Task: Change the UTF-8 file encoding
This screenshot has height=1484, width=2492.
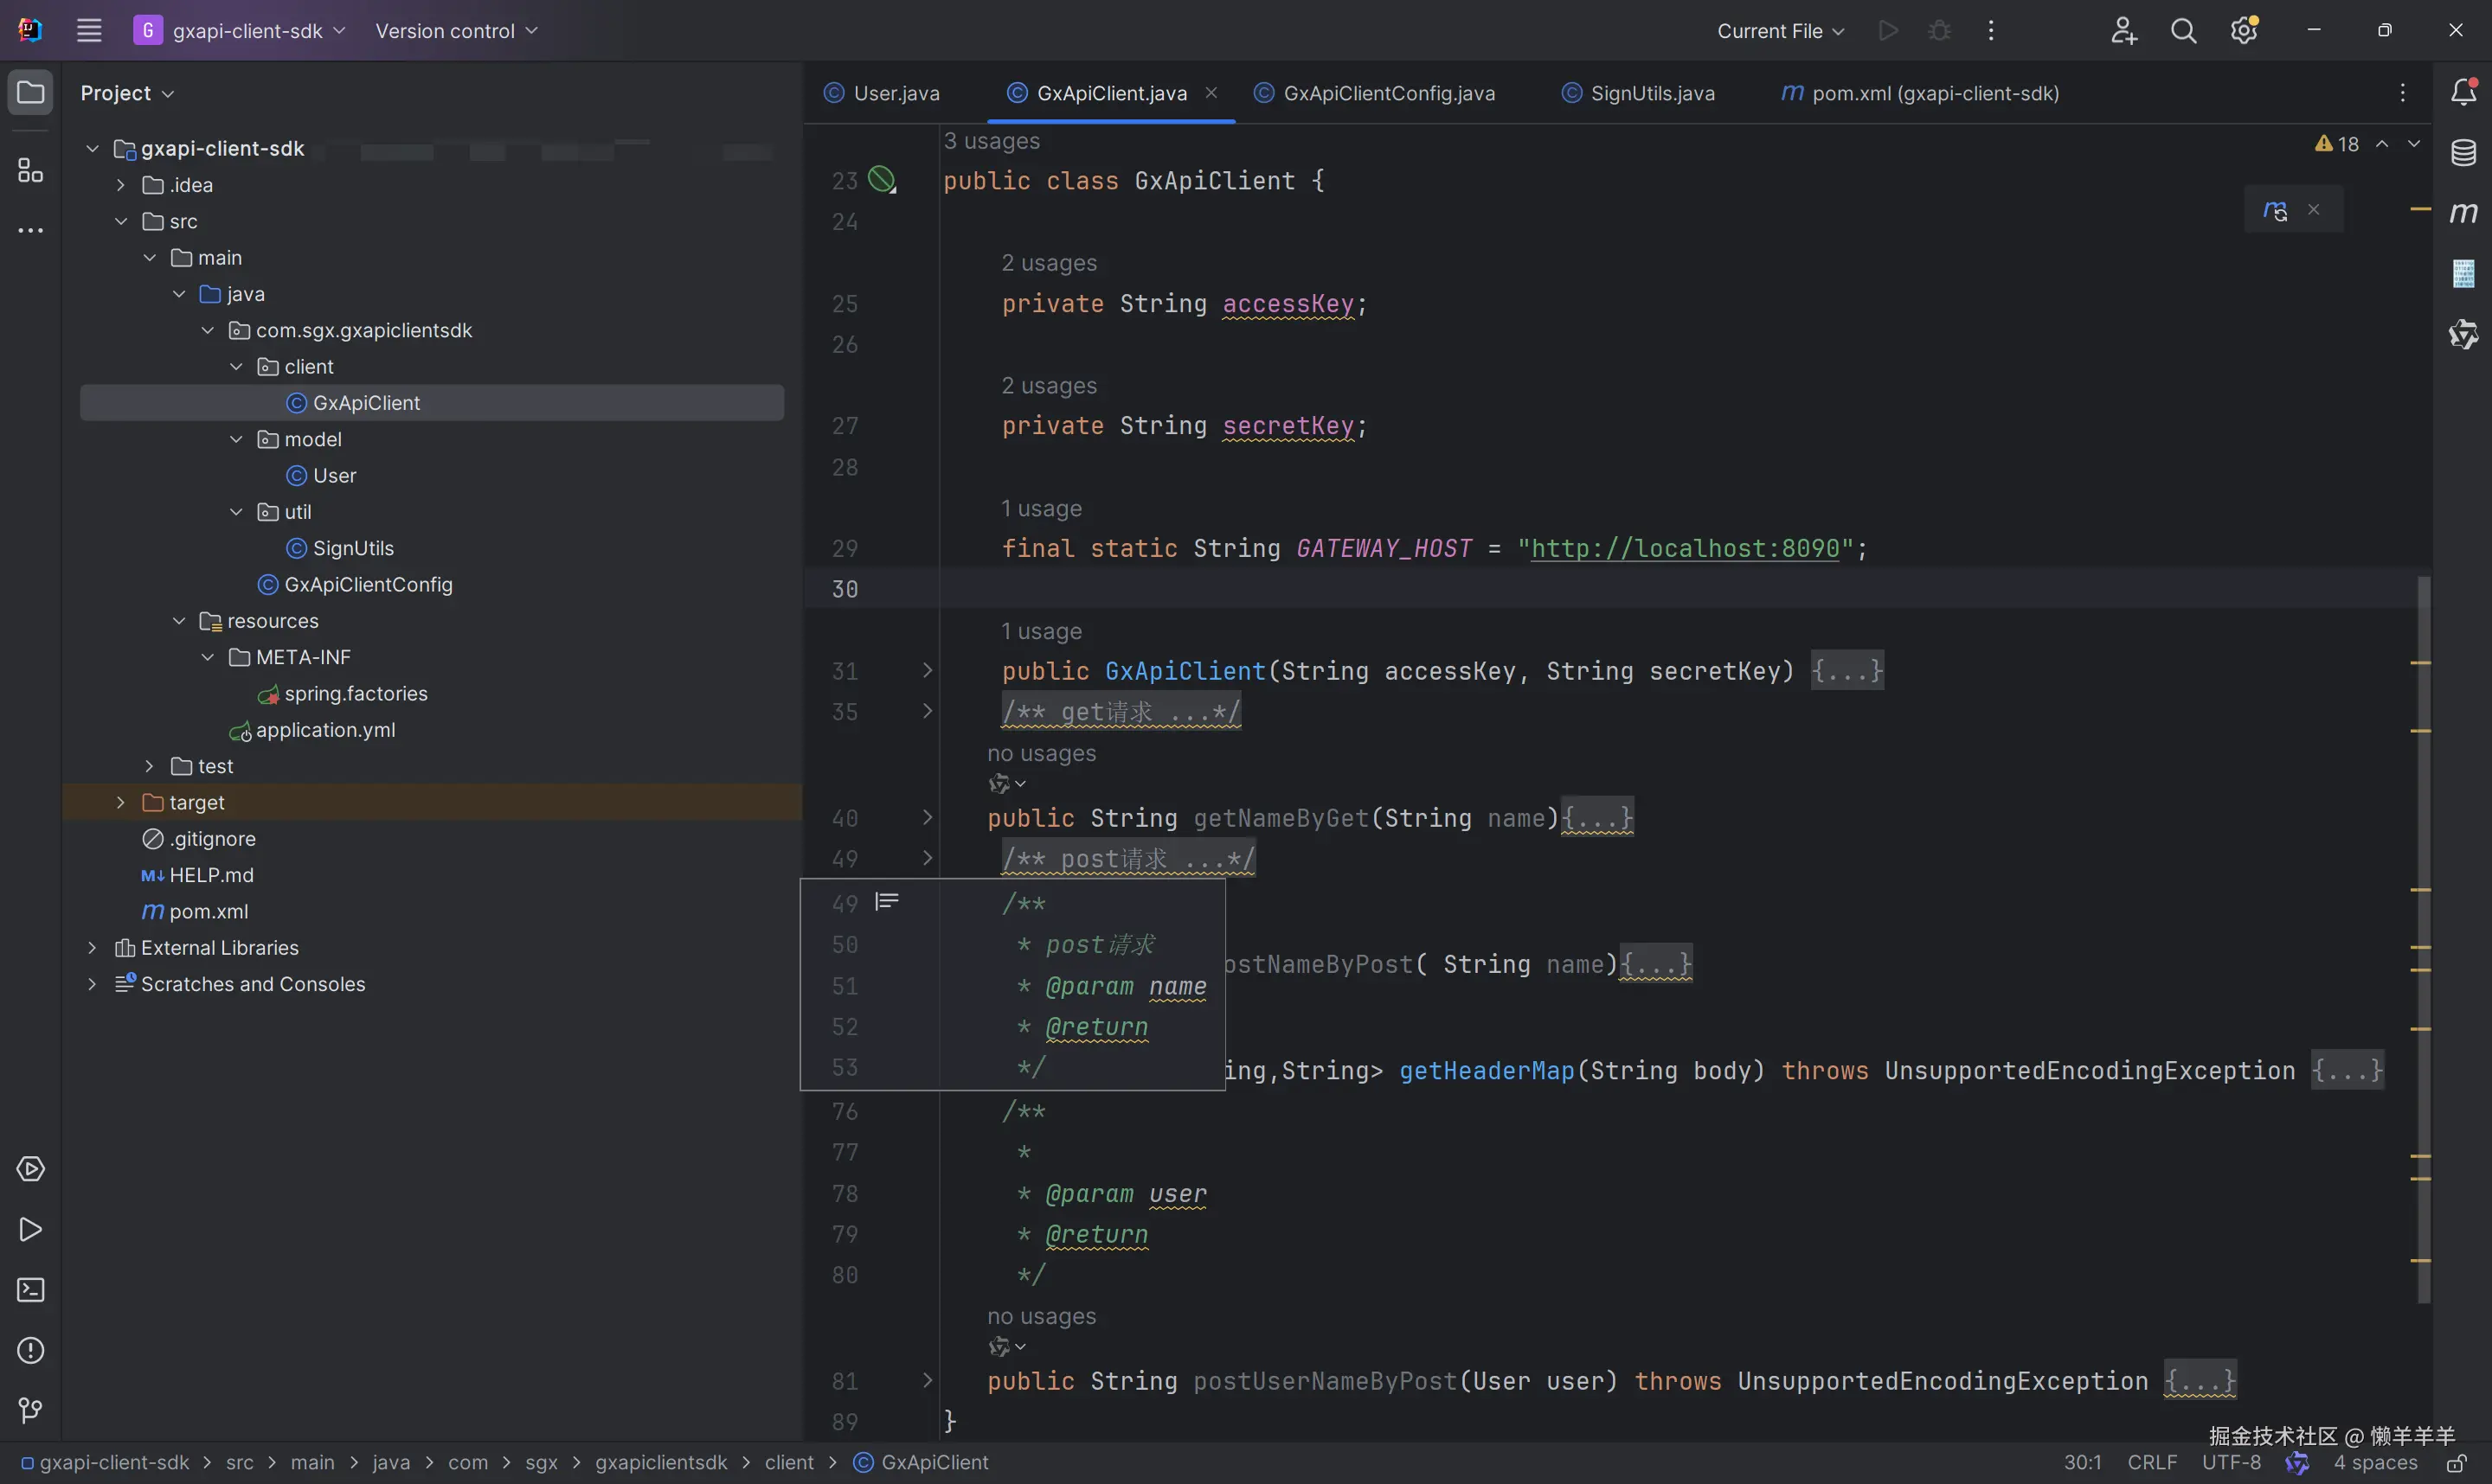Action: tap(2231, 1462)
